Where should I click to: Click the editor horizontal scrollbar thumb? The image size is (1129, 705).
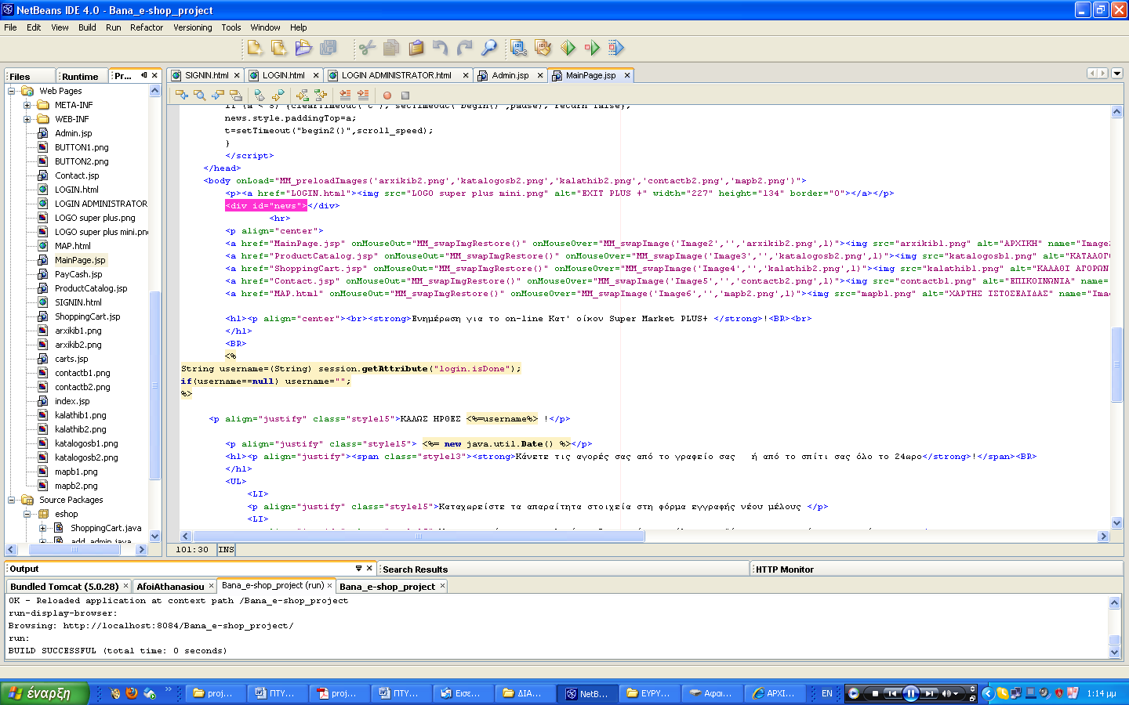(419, 537)
